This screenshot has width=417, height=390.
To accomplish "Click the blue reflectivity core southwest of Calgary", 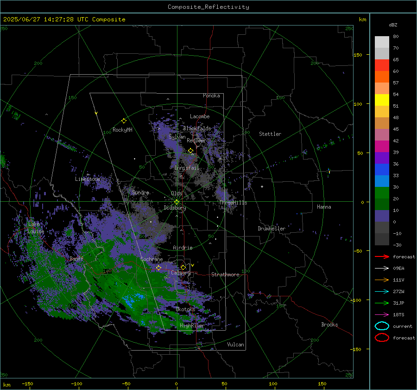I will tap(133, 299).
